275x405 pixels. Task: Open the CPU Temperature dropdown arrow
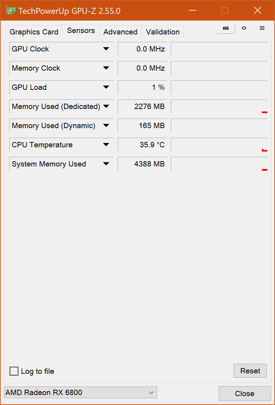(106, 145)
